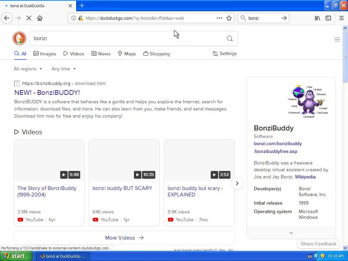Click the security shield tray icon
The image size is (348, 261).
point(323,256)
